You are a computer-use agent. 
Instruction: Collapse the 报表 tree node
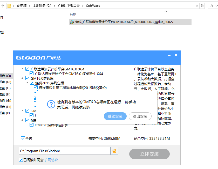[x=22, y=120]
